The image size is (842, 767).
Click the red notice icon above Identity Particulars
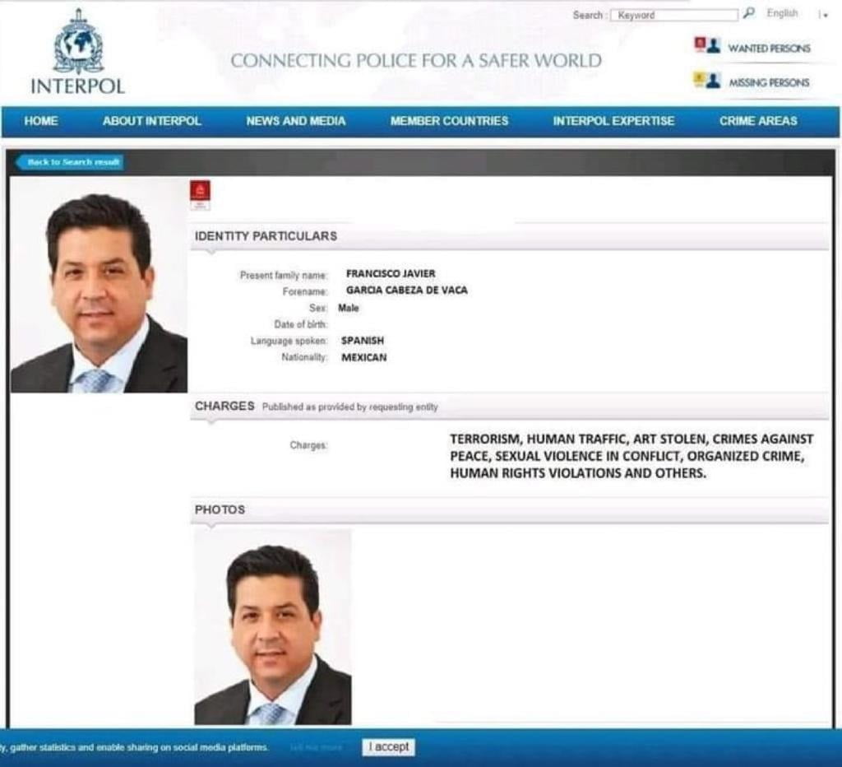tap(201, 195)
